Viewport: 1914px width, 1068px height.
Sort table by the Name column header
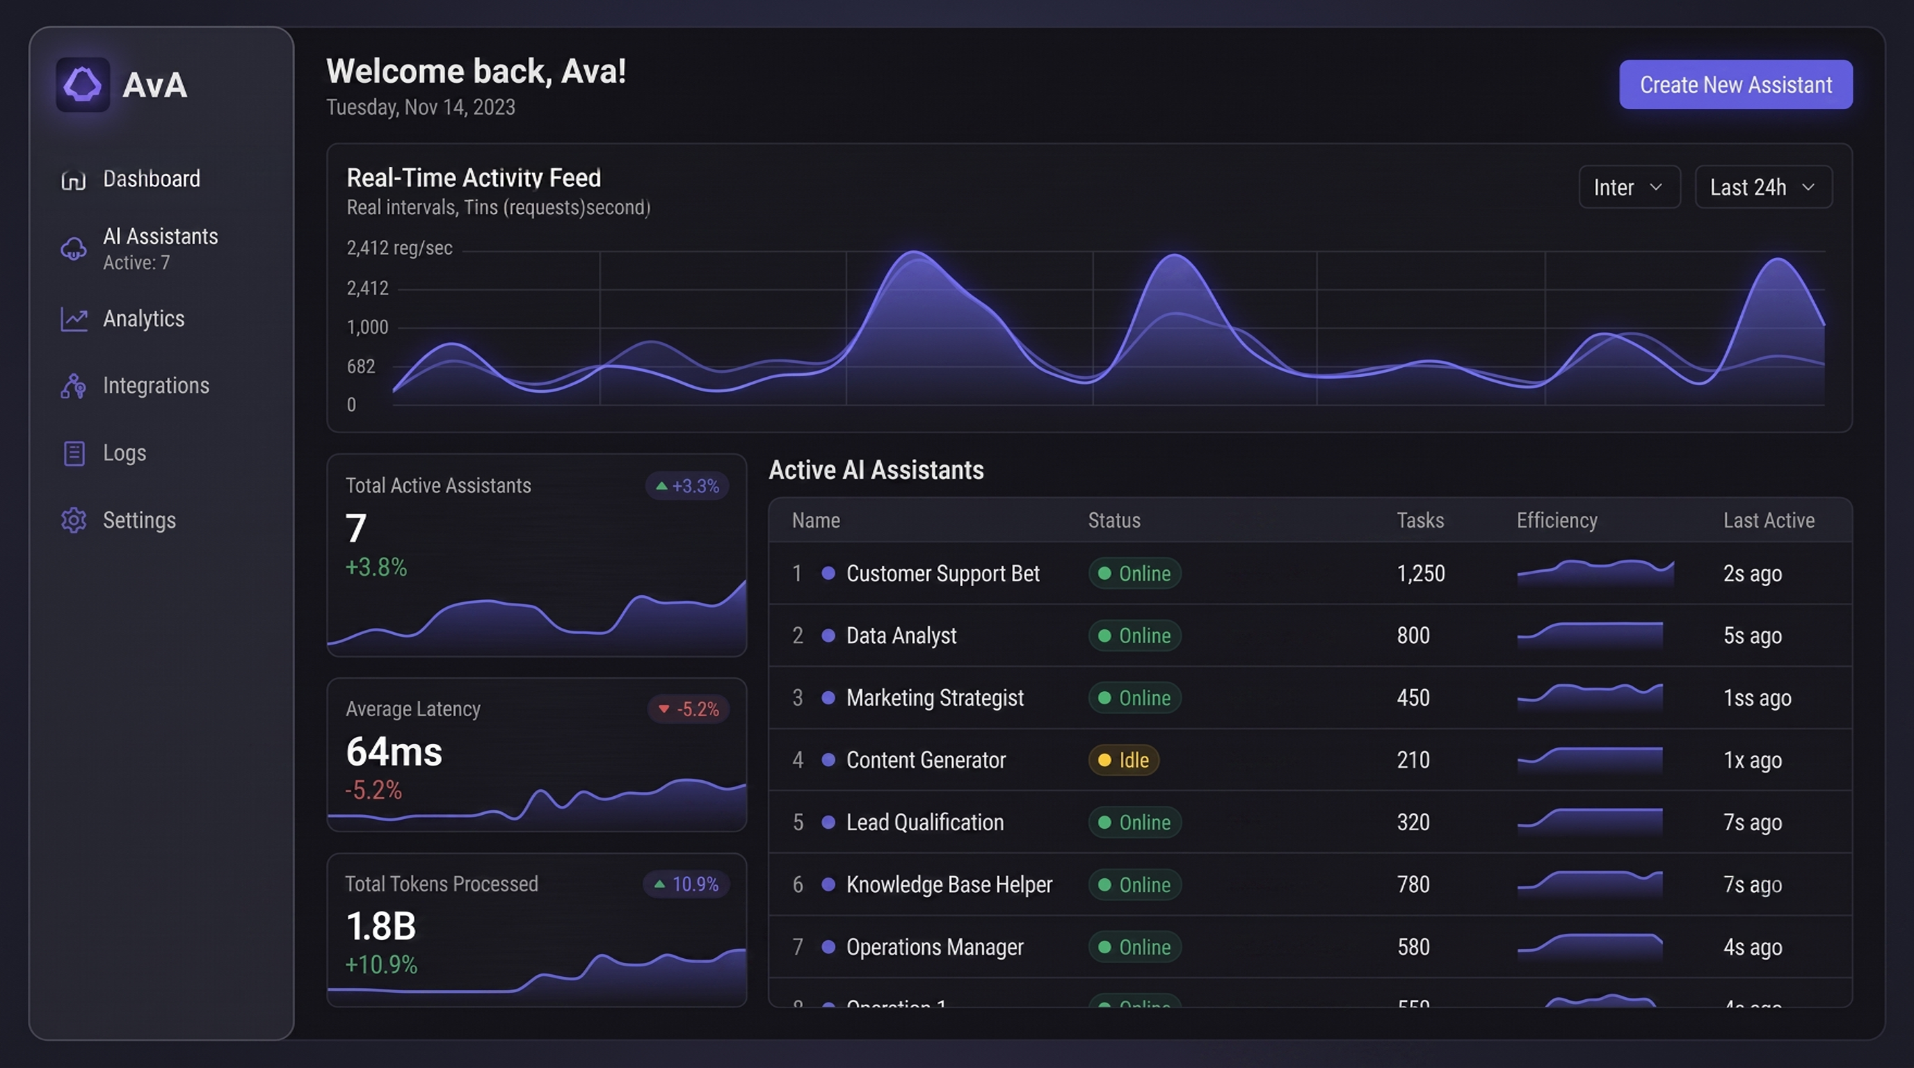click(816, 521)
